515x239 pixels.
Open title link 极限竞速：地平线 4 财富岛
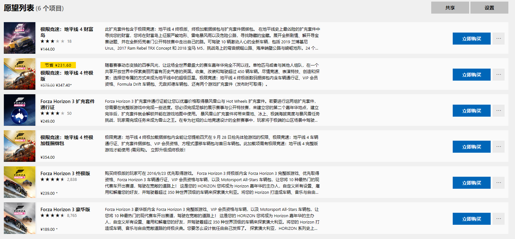click(67, 32)
